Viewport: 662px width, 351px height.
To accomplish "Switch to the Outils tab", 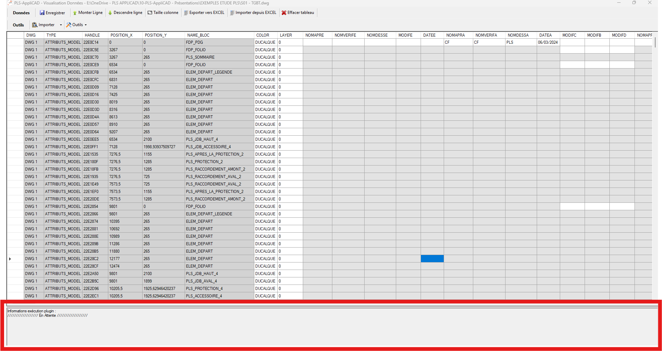I will click(x=18, y=24).
